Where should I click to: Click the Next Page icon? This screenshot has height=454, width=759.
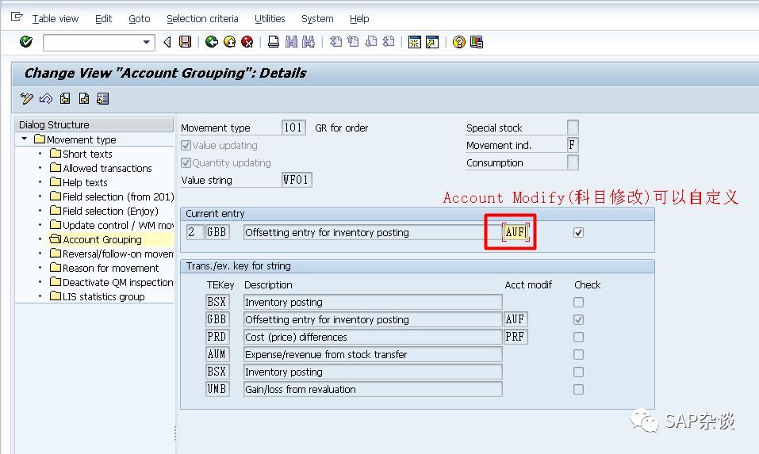click(x=371, y=42)
